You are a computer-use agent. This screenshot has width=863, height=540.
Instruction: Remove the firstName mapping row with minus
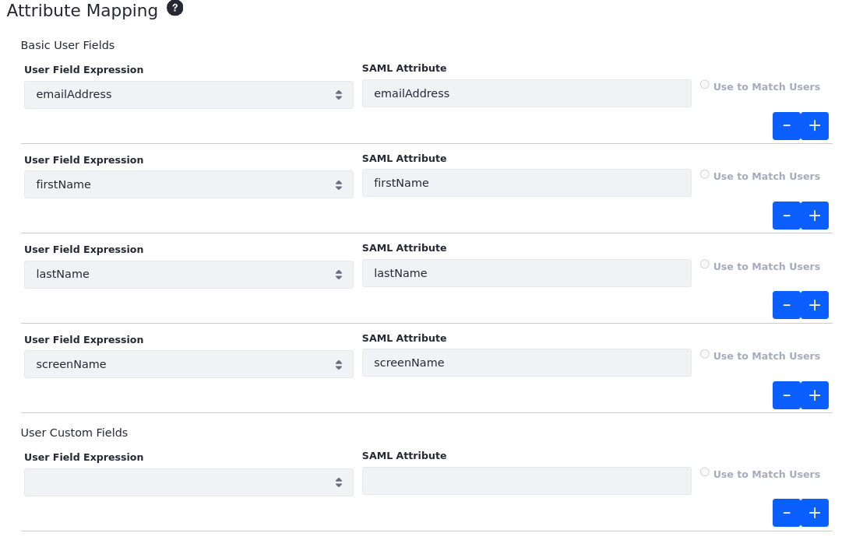click(x=787, y=216)
